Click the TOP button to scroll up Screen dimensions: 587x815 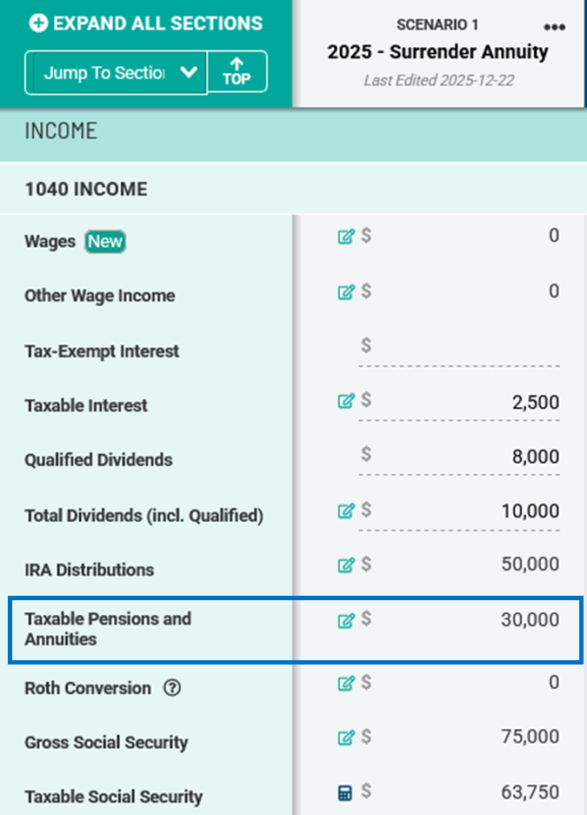[x=237, y=72]
